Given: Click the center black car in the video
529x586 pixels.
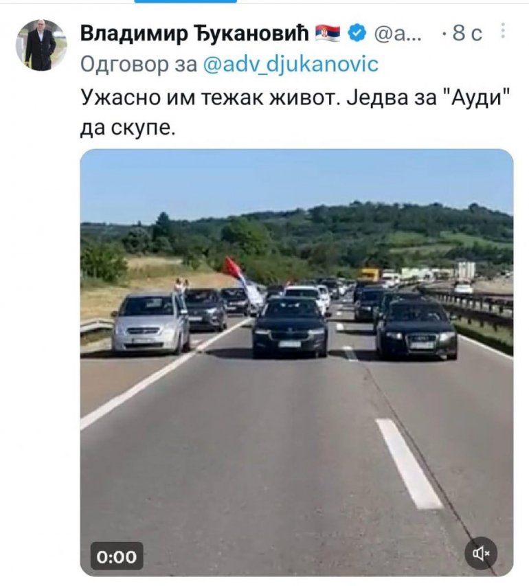Looking at the screenshot, I should point(290,328).
